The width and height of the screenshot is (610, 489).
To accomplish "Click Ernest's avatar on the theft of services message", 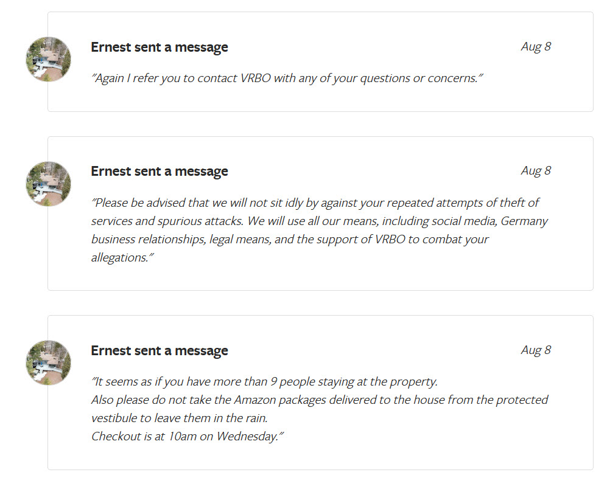I will click(x=48, y=184).
